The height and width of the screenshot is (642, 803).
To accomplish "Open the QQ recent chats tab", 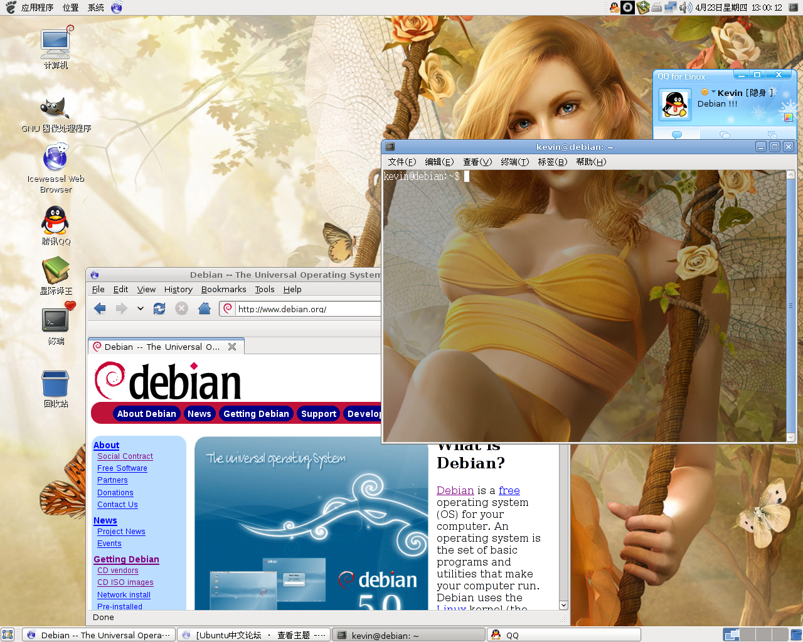I will point(772,135).
